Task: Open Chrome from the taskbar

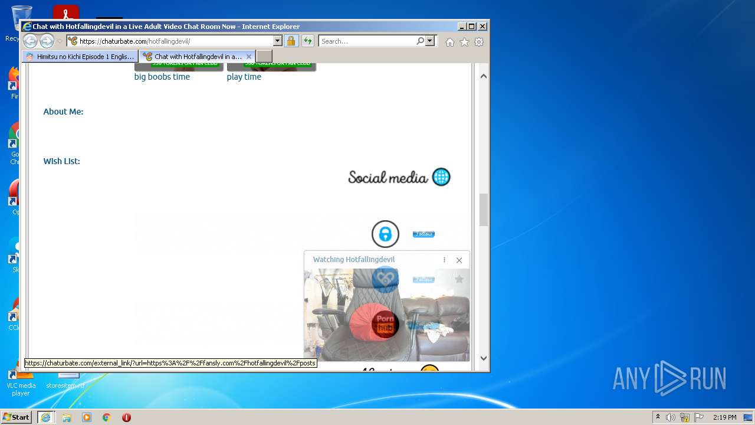Action: point(107,417)
